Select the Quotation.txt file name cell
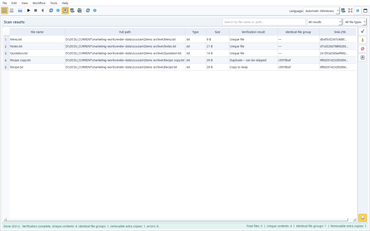This screenshot has width=370, height=231. pyautogui.click(x=37, y=53)
